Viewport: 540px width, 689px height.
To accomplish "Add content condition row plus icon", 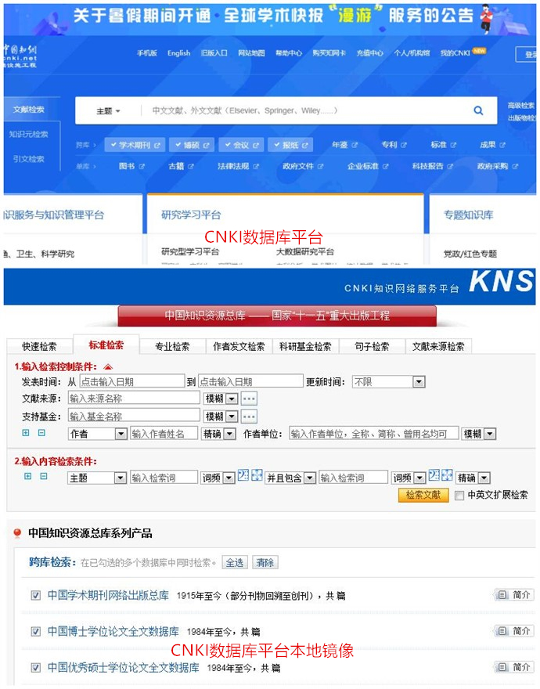I will (x=27, y=476).
